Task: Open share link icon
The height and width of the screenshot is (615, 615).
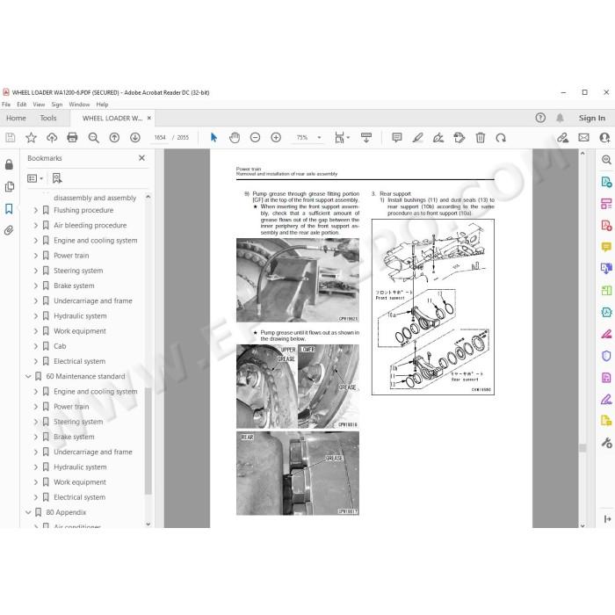Action: pyautogui.click(x=563, y=138)
